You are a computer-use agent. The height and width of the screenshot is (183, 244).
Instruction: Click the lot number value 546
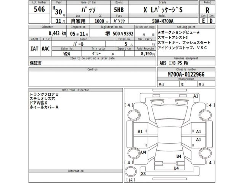click(39, 9)
